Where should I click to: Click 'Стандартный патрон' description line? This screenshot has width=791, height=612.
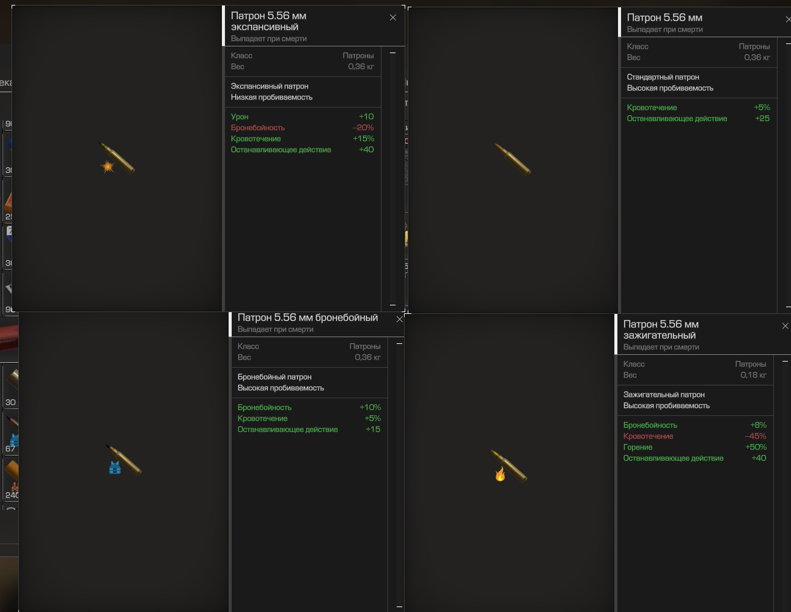pos(663,77)
